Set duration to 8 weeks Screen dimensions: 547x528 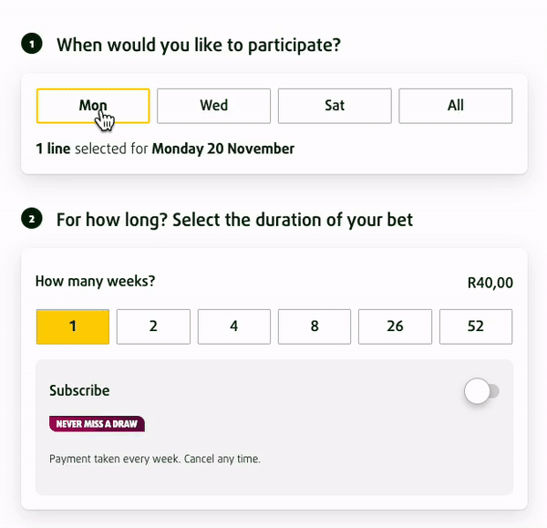tap(315, 326)
